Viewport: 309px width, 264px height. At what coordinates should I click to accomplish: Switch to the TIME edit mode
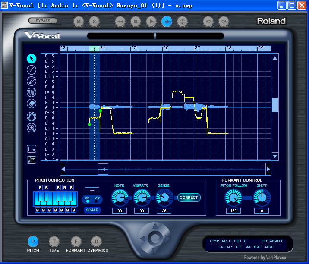54,241
